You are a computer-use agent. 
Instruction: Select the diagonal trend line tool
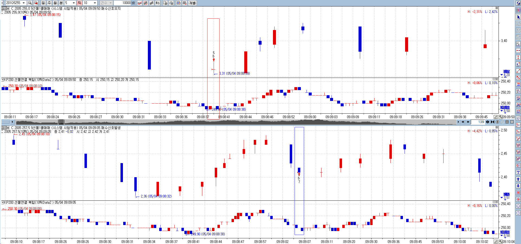coord(518,71)
